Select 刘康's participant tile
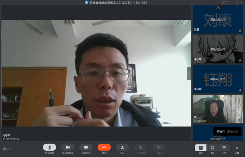 (217, 20)
